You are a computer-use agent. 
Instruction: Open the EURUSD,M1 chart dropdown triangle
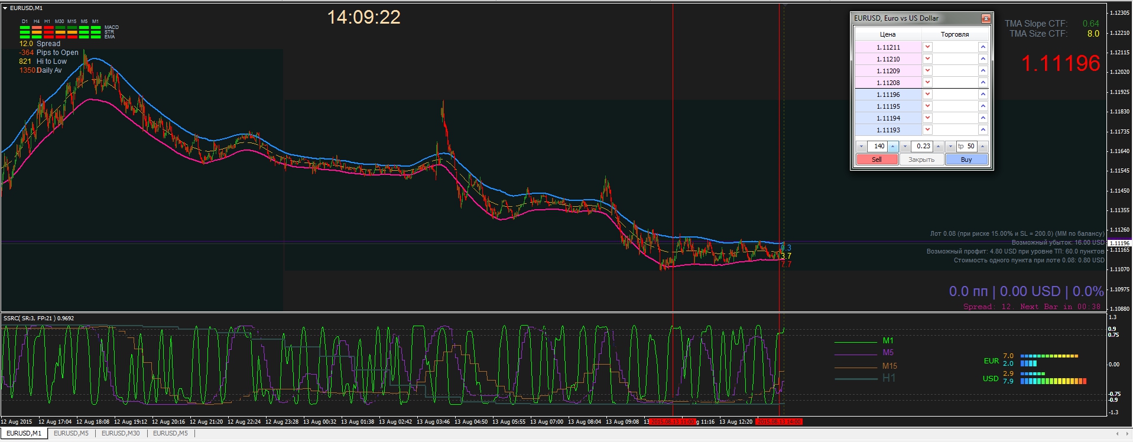[x=5, y=8]
